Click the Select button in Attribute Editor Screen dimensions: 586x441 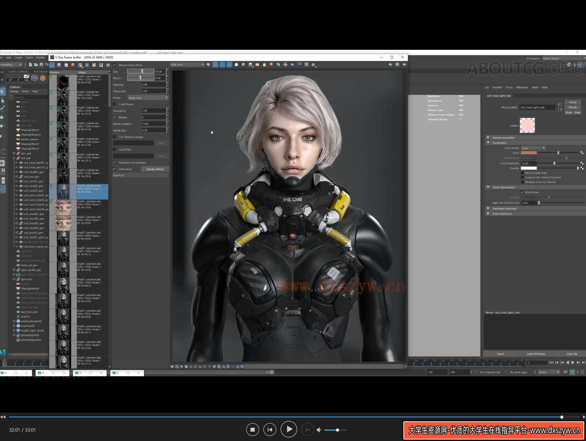click(x=500, y=354)
